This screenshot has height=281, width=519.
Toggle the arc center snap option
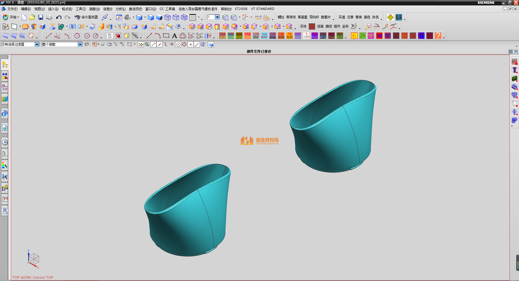coord(178,45)
